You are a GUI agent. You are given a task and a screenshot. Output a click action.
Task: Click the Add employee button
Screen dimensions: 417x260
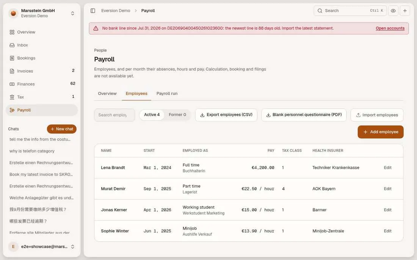click(x=380, y=132)
